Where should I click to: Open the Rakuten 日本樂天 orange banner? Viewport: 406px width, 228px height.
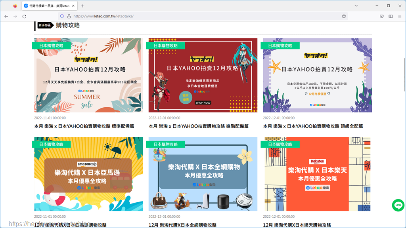318,174
